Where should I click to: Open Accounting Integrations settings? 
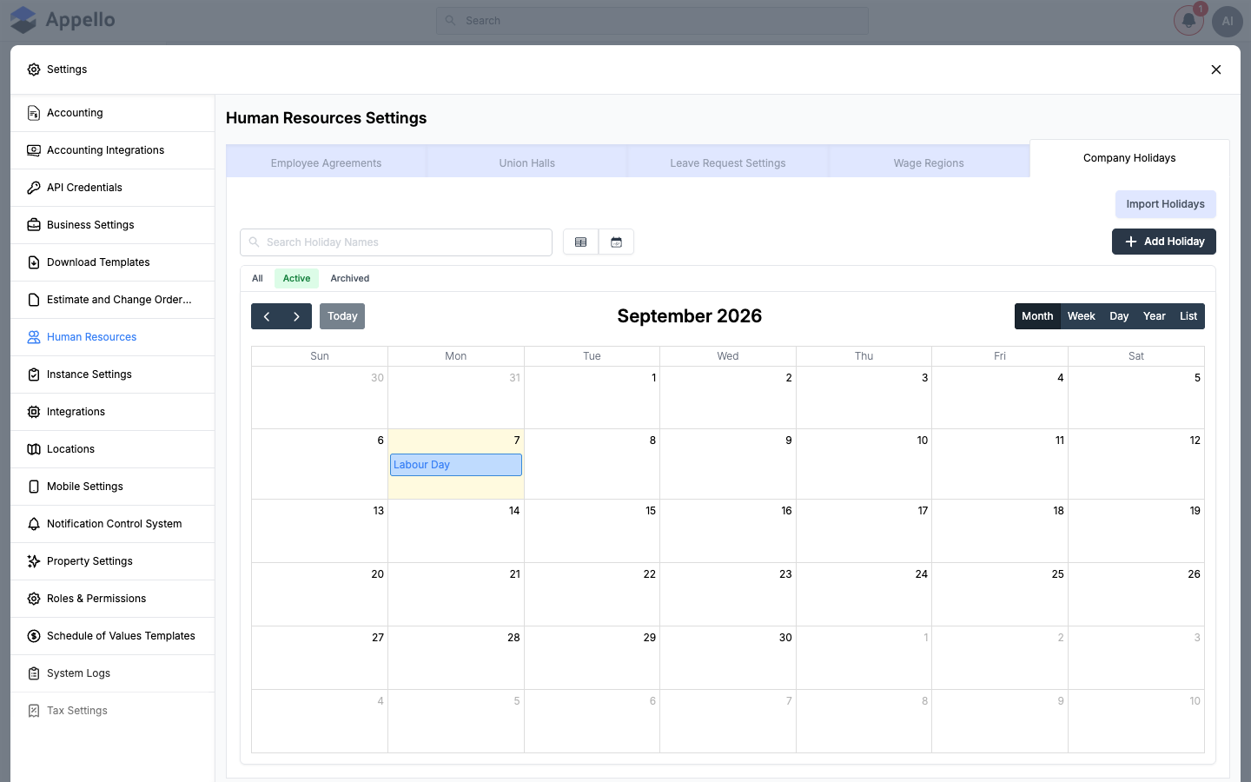112,150
